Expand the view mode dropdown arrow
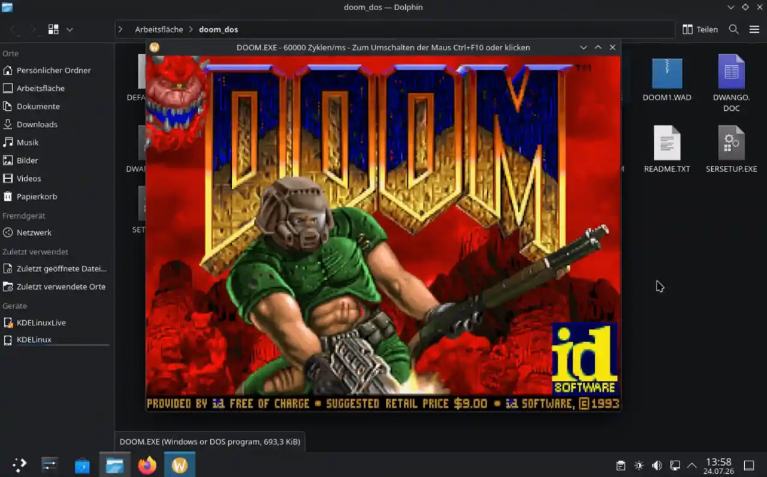Screen dimensions: 767x477 coord(70,29)
